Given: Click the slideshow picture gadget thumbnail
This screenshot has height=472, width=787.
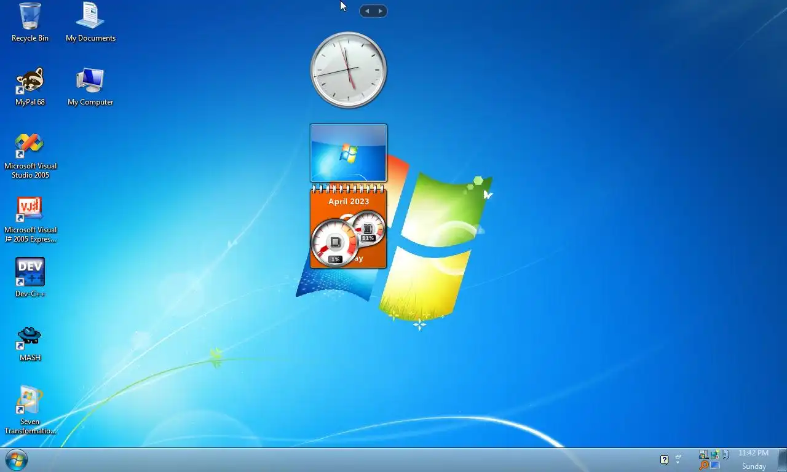Looking at the screenshot, I should (349, 153).
